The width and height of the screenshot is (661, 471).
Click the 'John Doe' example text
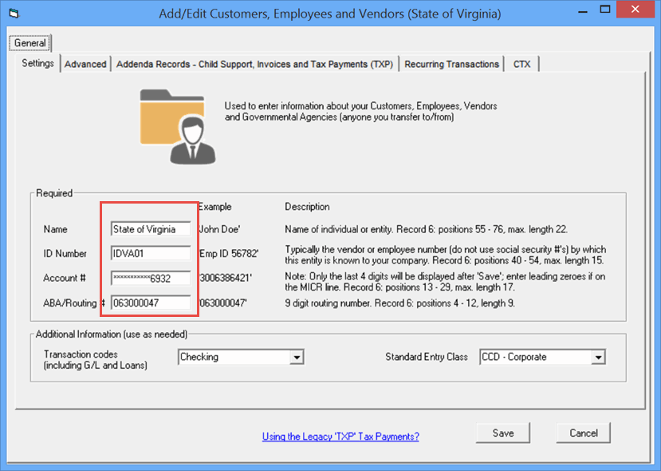(x=219, y=229)
